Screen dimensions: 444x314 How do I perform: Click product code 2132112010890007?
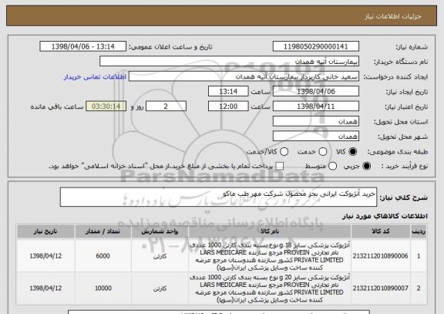click(x=380, y=289)
